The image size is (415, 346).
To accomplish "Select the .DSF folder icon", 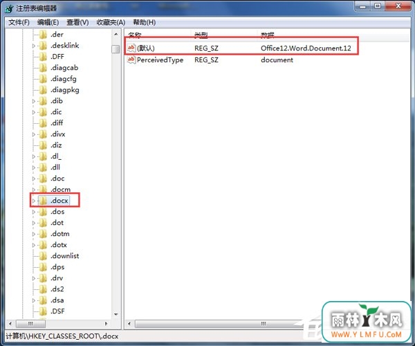I will [x=43, y=311].
